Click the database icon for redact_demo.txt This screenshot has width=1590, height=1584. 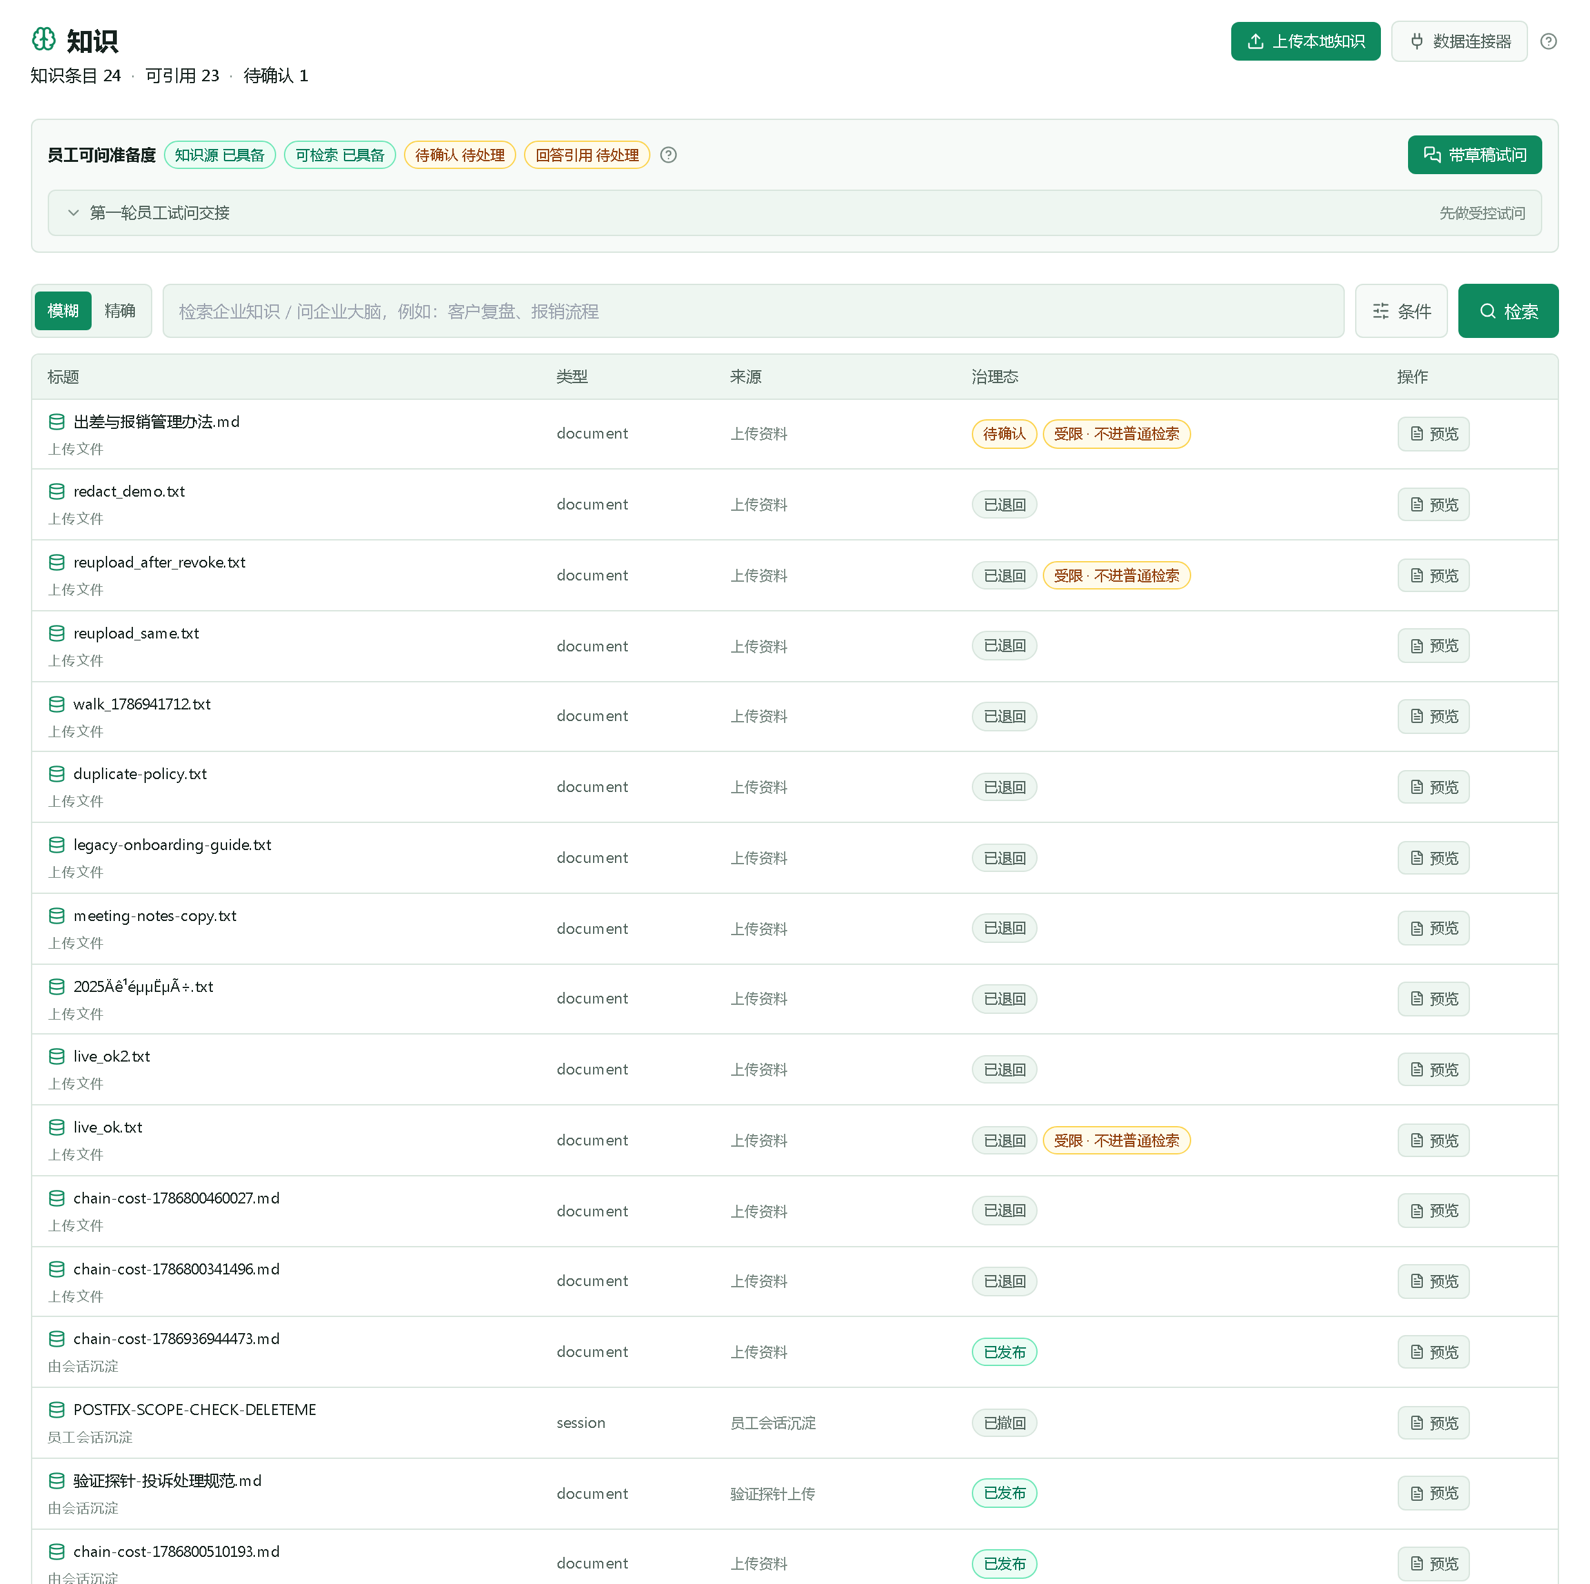pos(57,492)
